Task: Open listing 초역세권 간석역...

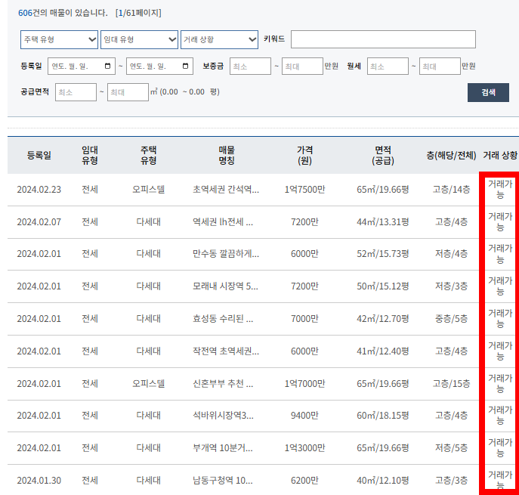Action: coord(226,190)
